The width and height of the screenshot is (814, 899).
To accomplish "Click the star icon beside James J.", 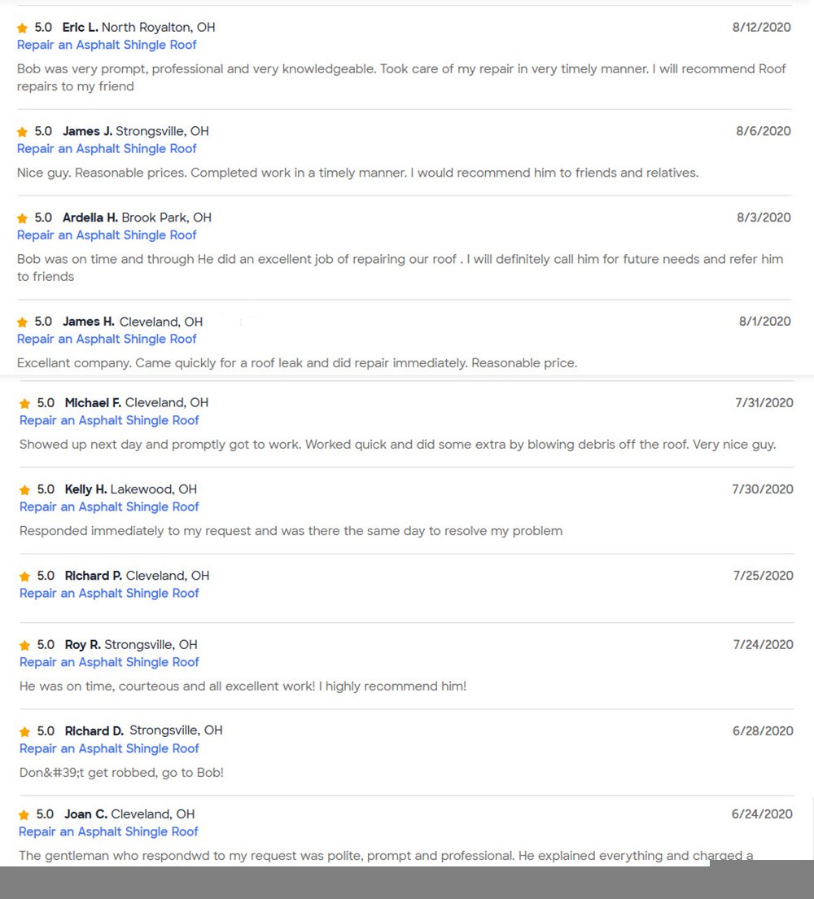I will (x=23, y=132).
